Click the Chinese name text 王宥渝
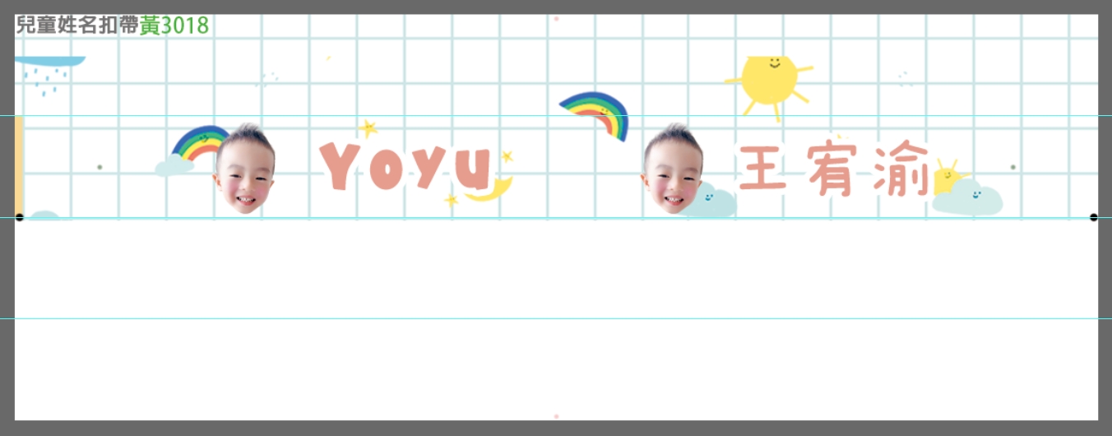Screen dimensions: 1112x436 pos(833,169)
